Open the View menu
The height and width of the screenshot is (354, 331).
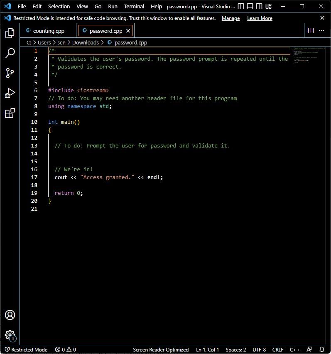(82, 6)
